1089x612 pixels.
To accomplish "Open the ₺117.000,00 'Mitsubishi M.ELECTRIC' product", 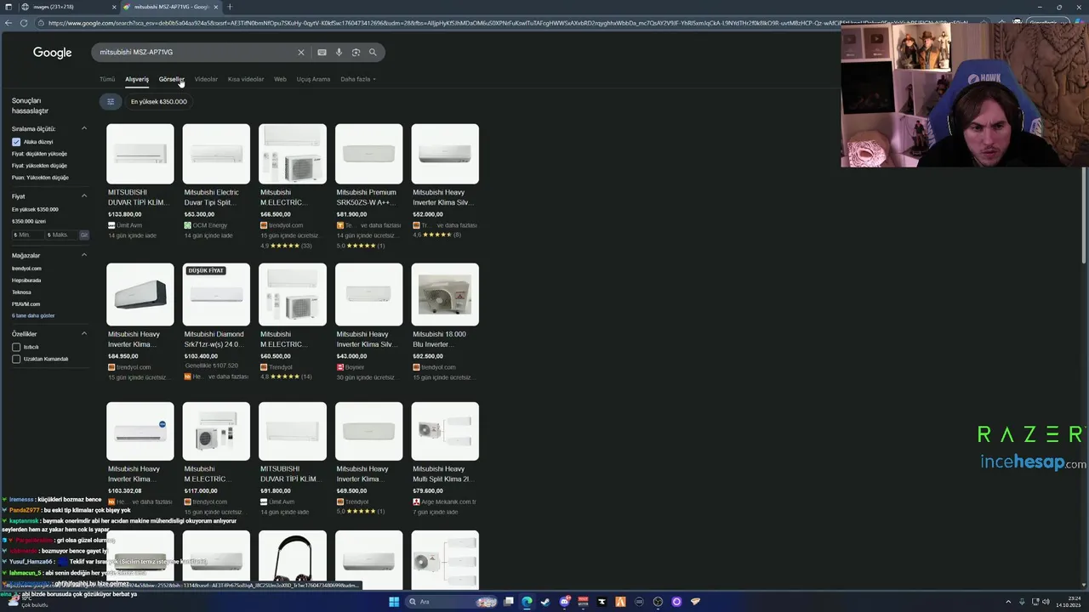I will (216, 459).
